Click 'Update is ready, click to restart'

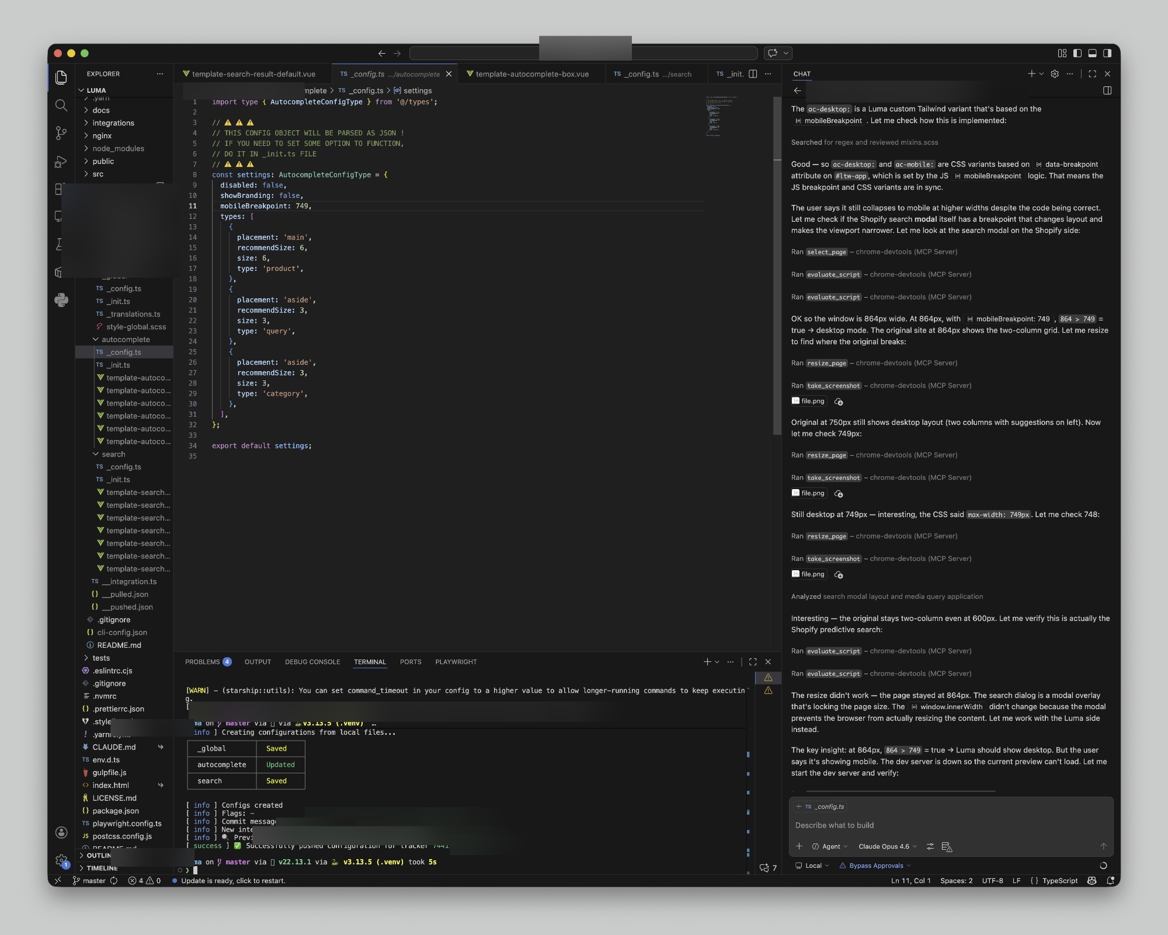(x=232, y=881)
